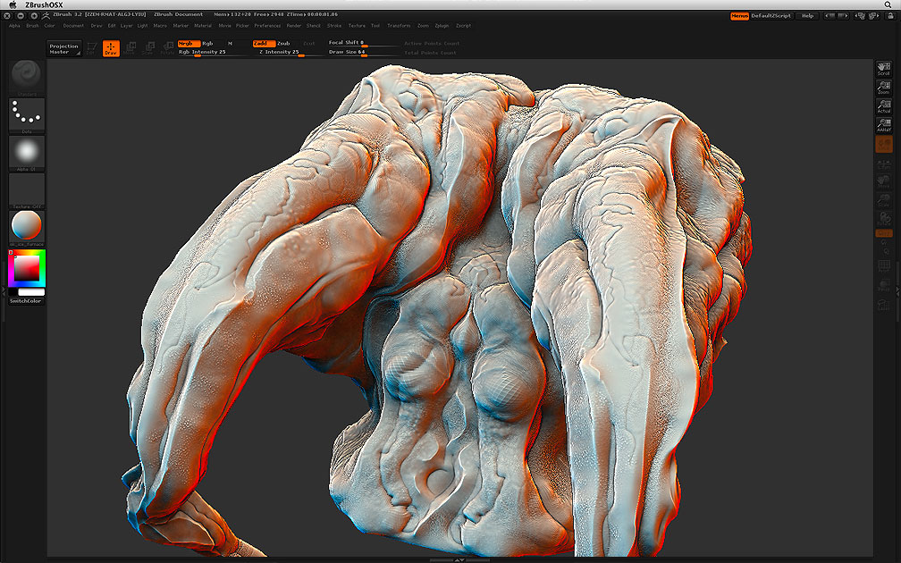This screenshot has height=563, width=901.
Task: Click the AAHalf view icon
Action: pyautogui.click(x=884, y=125)
